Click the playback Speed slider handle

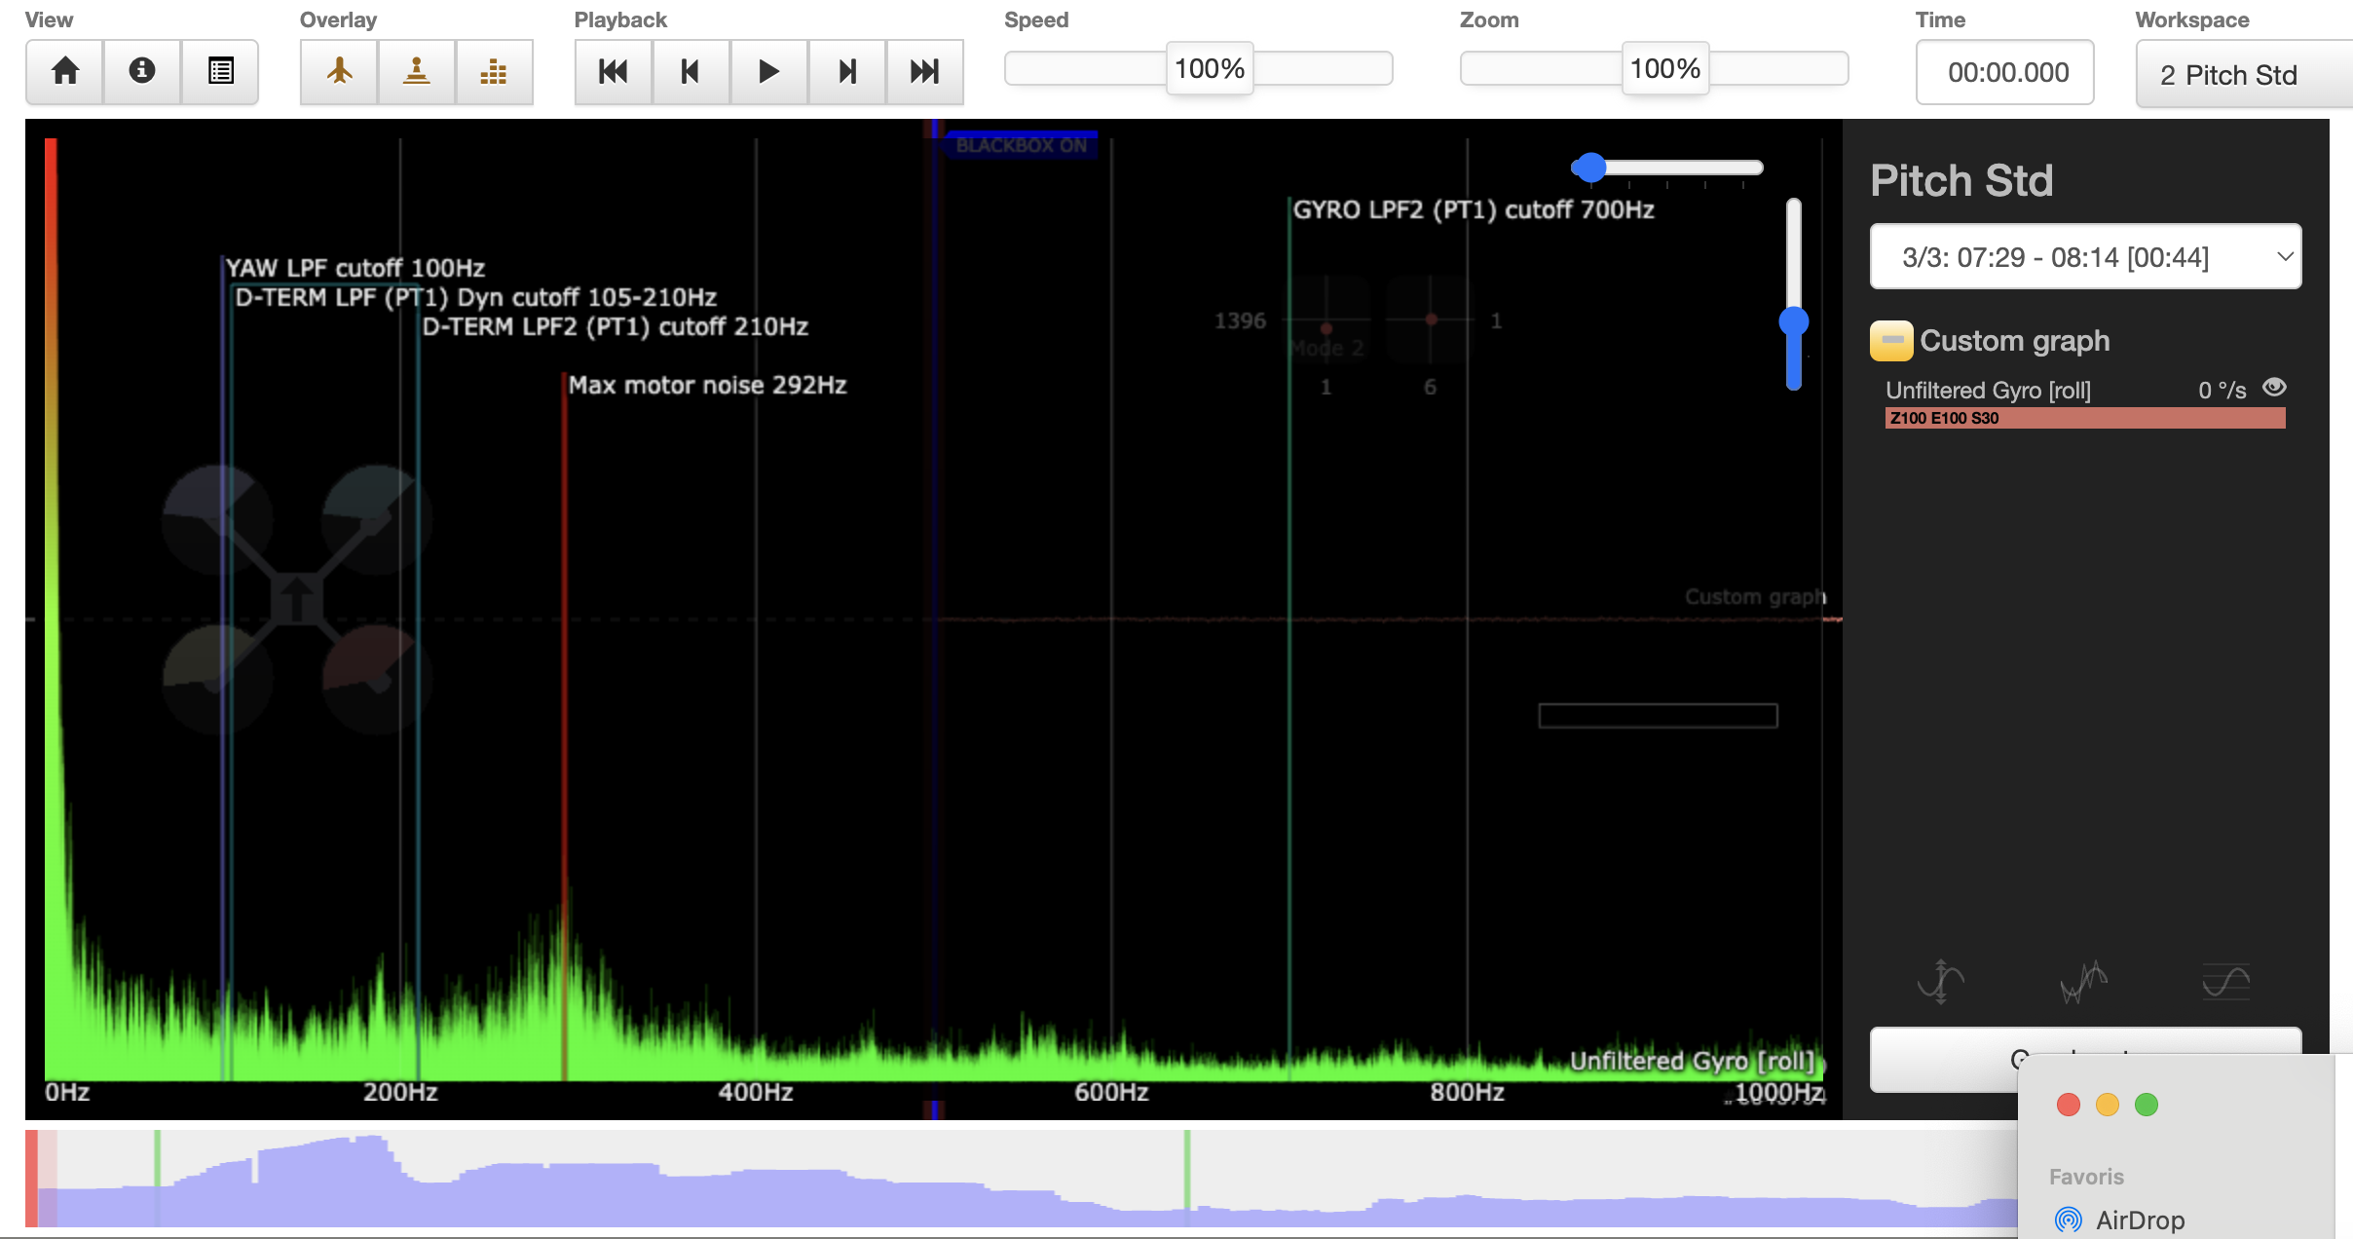click(x=1209, y=68)
